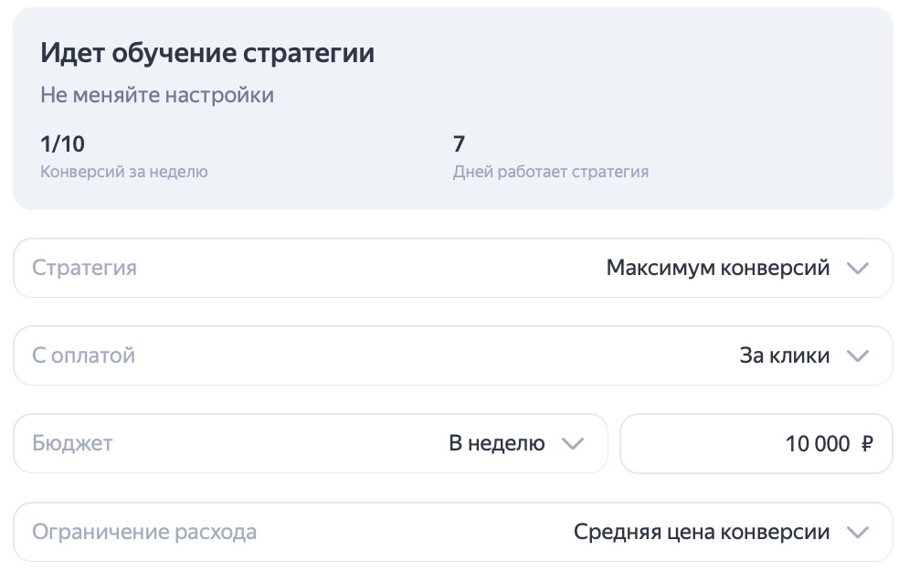Open the "В неделю" budget period dropdown
Viewport: 909px width, 572px height.
coord(509,443)
